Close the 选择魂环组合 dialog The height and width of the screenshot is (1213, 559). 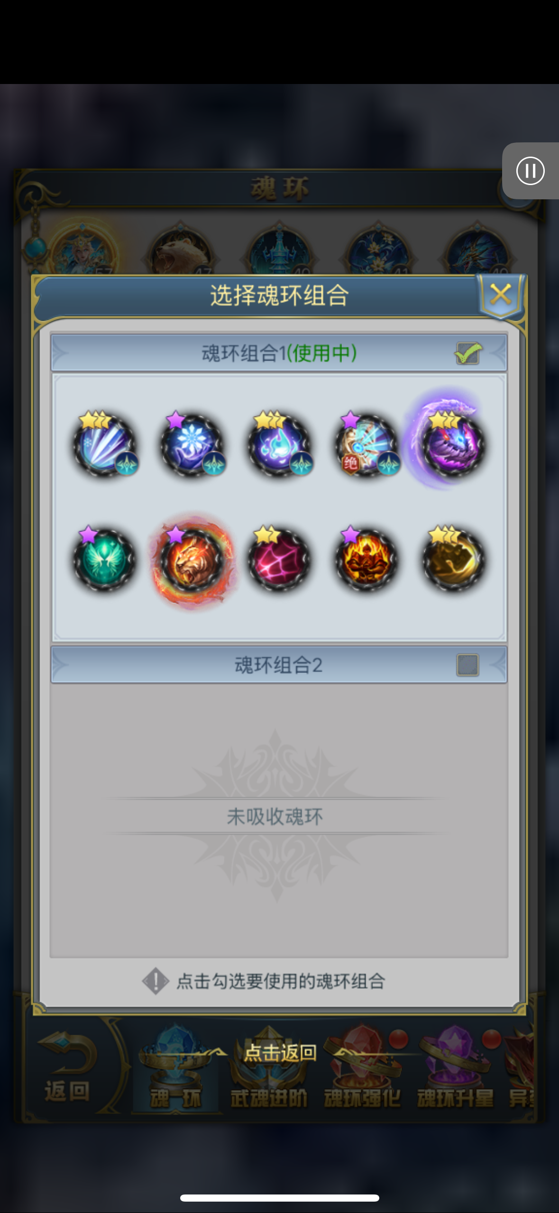501,295
